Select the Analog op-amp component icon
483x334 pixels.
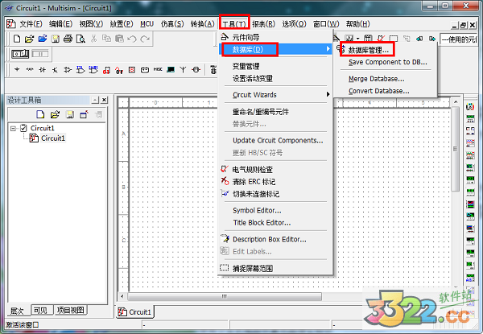point(68,70)
